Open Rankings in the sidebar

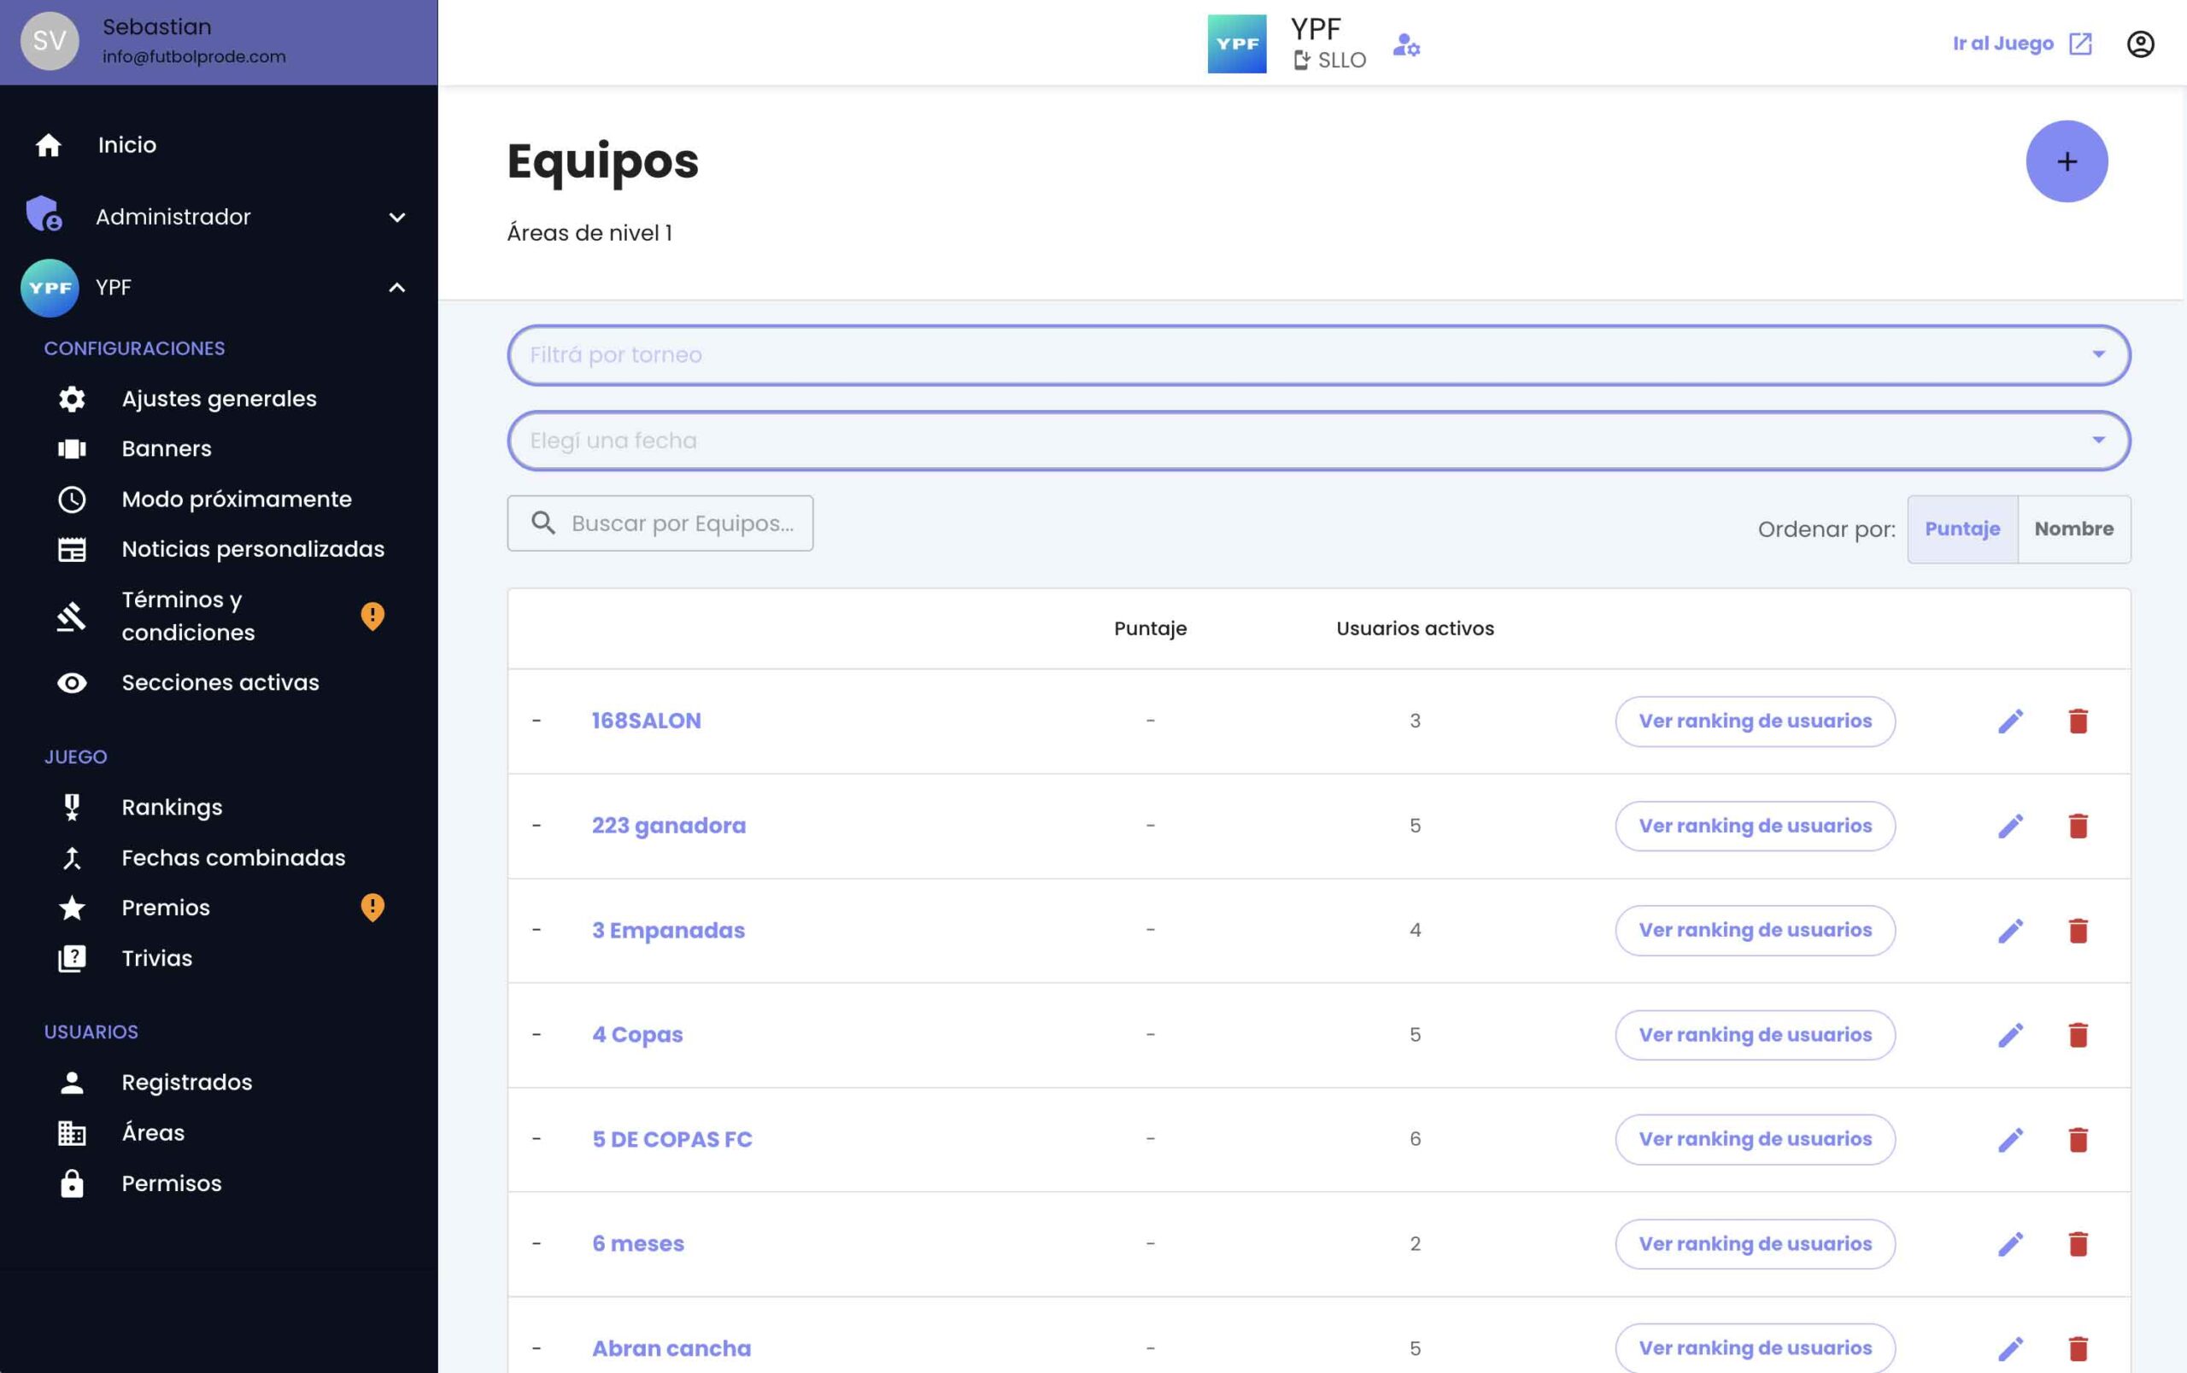pos(172,807)
